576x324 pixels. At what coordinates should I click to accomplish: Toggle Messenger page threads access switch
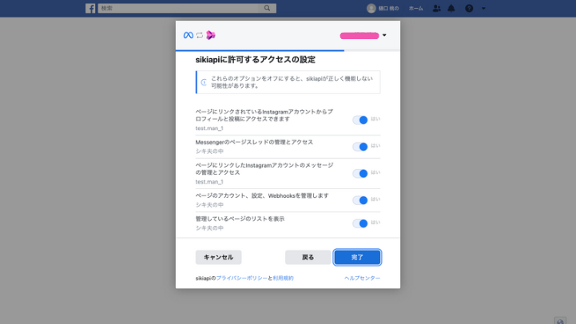click(360, 147)
